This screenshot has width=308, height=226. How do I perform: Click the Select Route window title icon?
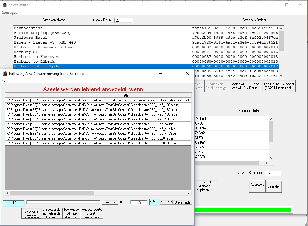(4, 5)
